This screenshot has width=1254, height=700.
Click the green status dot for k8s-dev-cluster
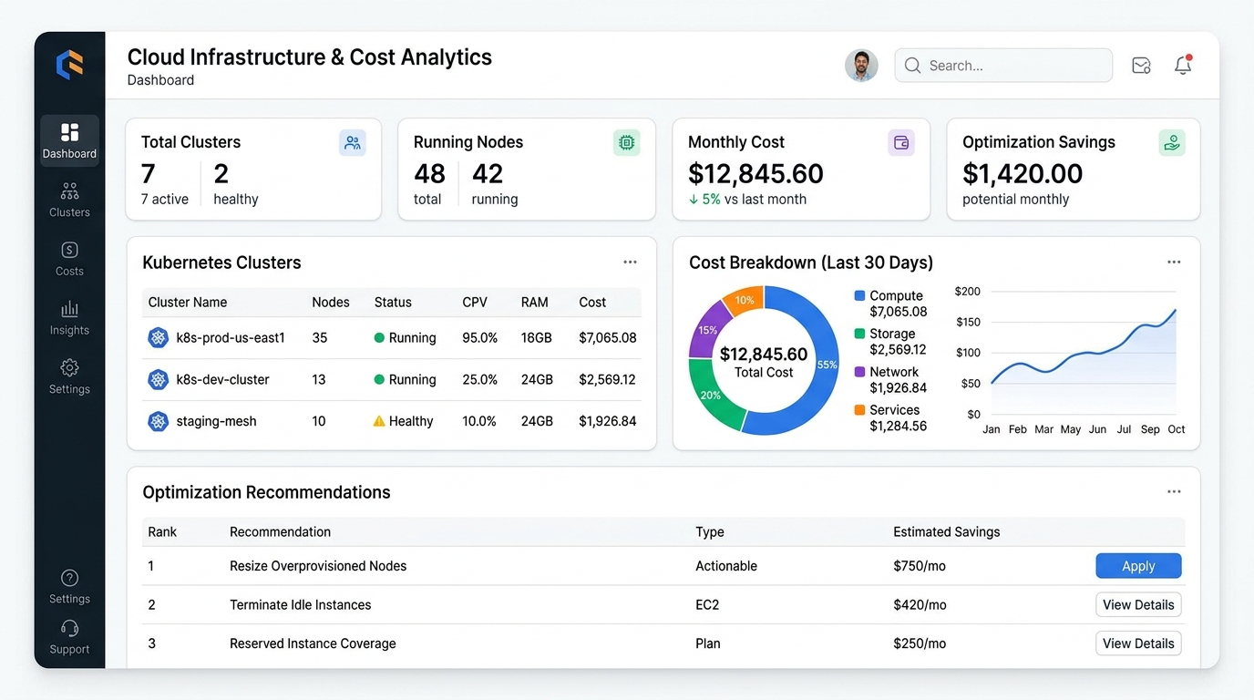click(379, 380)
